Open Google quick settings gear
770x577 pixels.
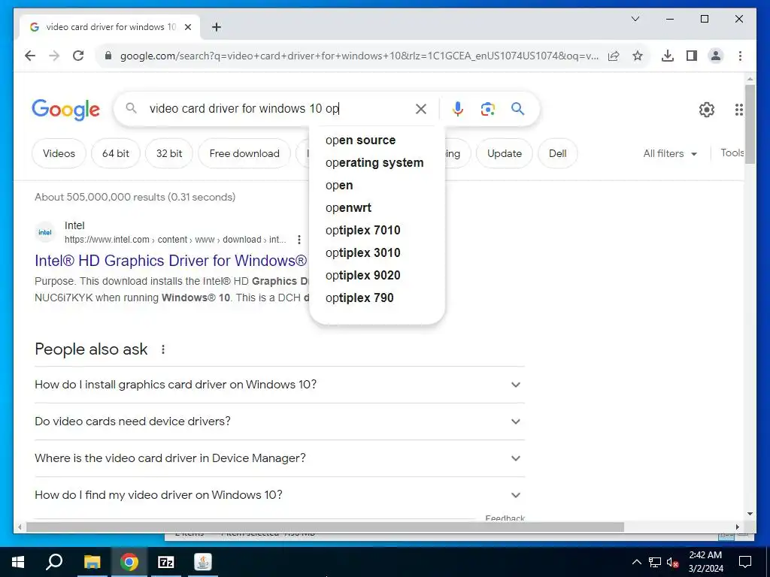click(707, 110)
